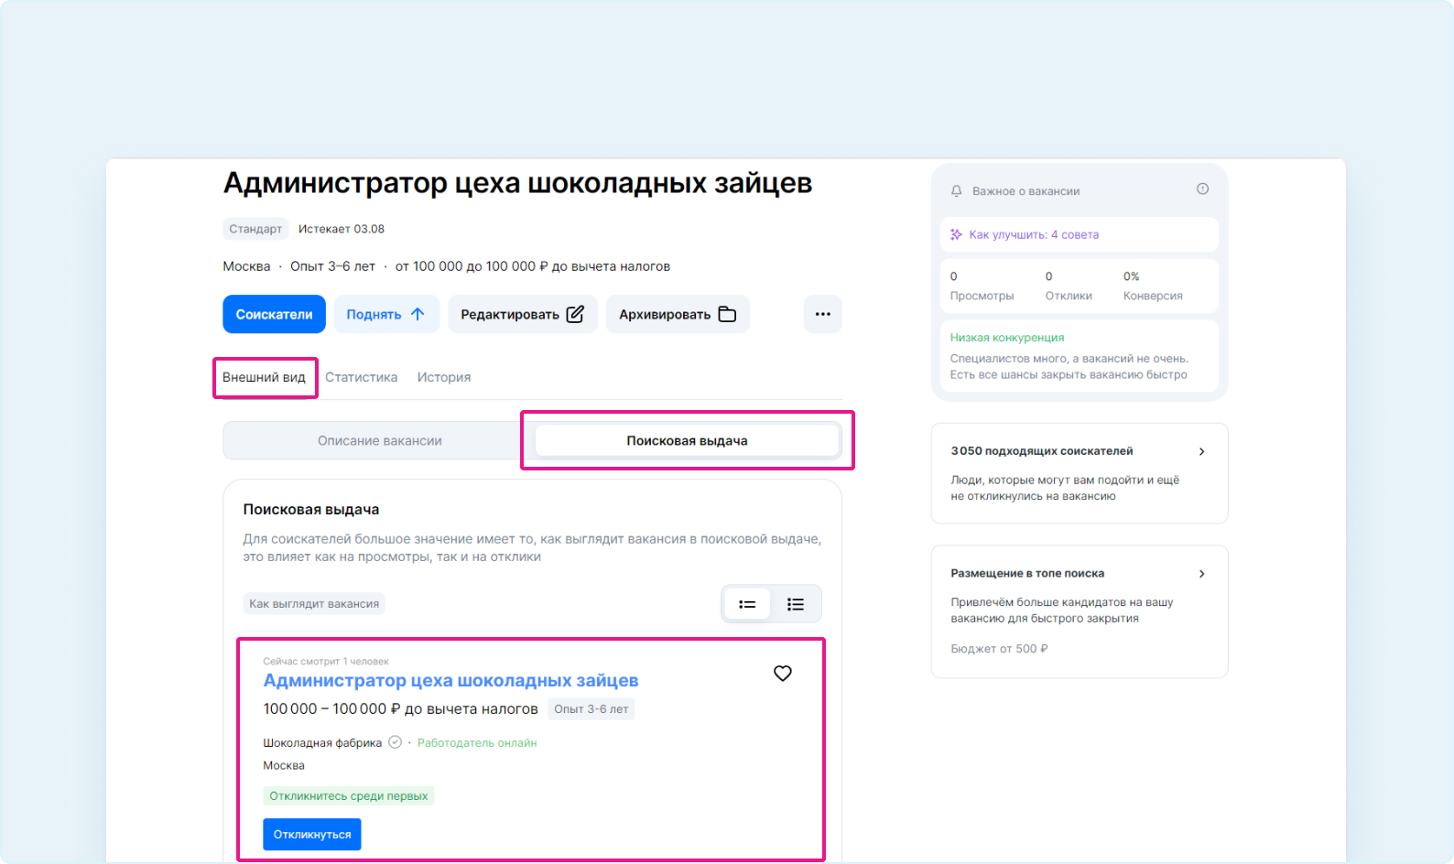Click the Как выглядит вакансия label
The image size is (1454, 864).
click(x=314, y=604)
